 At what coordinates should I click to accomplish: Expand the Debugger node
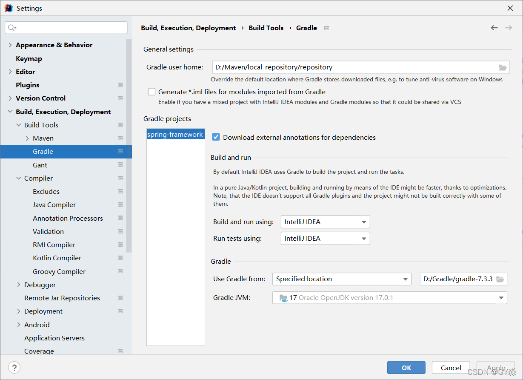click(x=19, y=285)
